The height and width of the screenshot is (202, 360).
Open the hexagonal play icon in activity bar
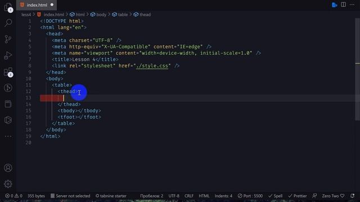coord(8,120)
